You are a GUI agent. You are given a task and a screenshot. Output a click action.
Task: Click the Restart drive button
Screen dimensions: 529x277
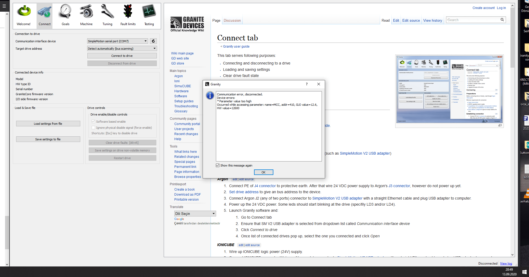(x=122, y=158)
